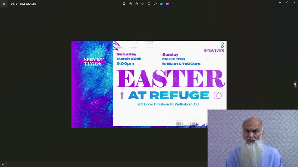Click the webcam video overlay
Image resolution: width=298 pixels, height=167 pixels.
click(x=253, y=138)
